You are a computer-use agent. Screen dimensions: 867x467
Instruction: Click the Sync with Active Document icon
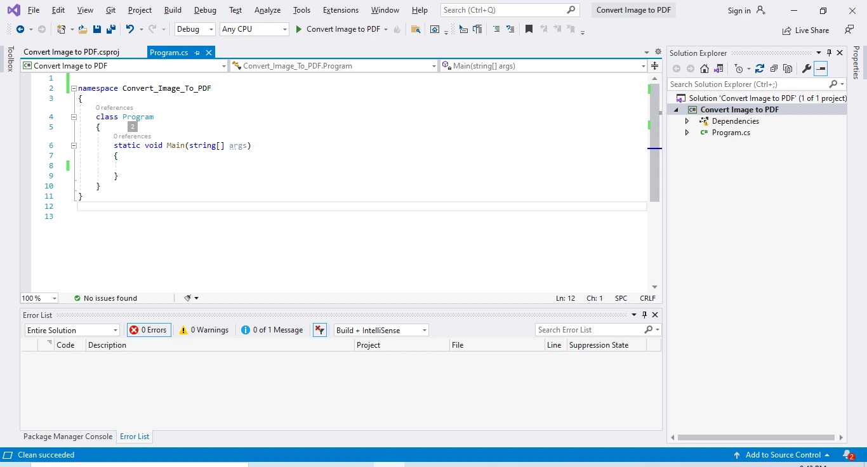click(759, 69)
